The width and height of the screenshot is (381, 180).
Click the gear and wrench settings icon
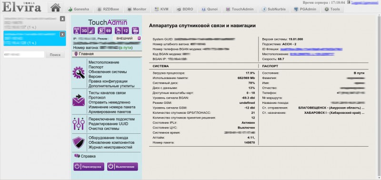pyautogui.click(x=79, y=73)
